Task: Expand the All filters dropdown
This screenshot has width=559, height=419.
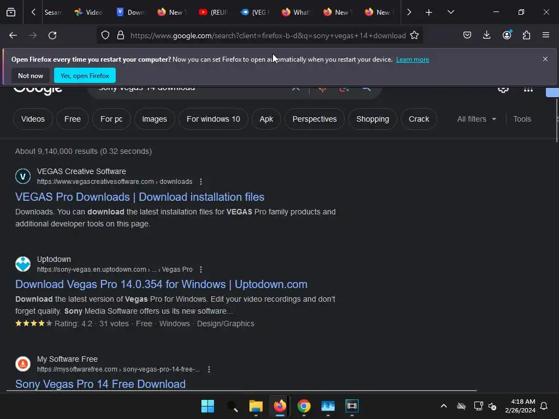Action: pyautogui.click(x=477, y=119)
